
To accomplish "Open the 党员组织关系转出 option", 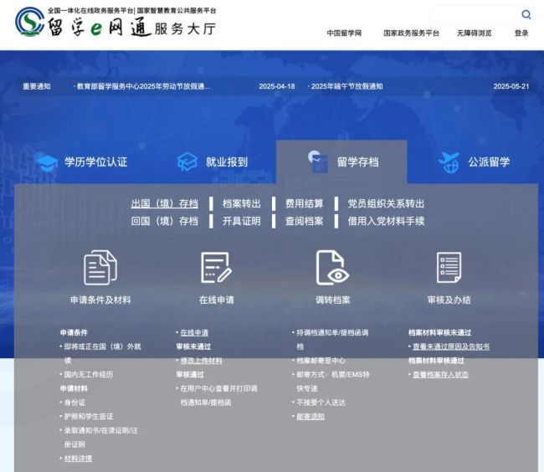I will tap(386, 203).
